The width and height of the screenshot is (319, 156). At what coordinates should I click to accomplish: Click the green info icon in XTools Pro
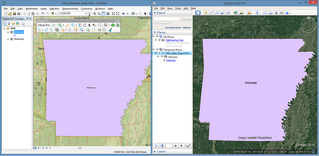(113, 25)
